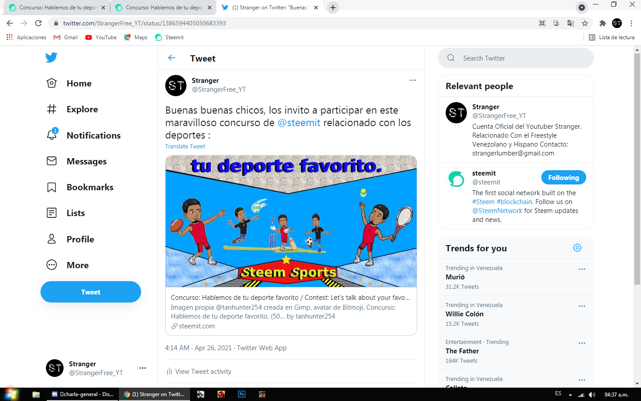The width and height of the screenshot is (641, 401).
Task: Click Stranger's avatar on the tweet
Action: point(176,86)
